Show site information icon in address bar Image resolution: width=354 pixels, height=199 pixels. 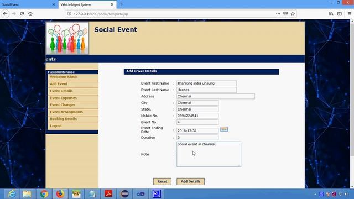pyautogui.click(x=69, y=14)
